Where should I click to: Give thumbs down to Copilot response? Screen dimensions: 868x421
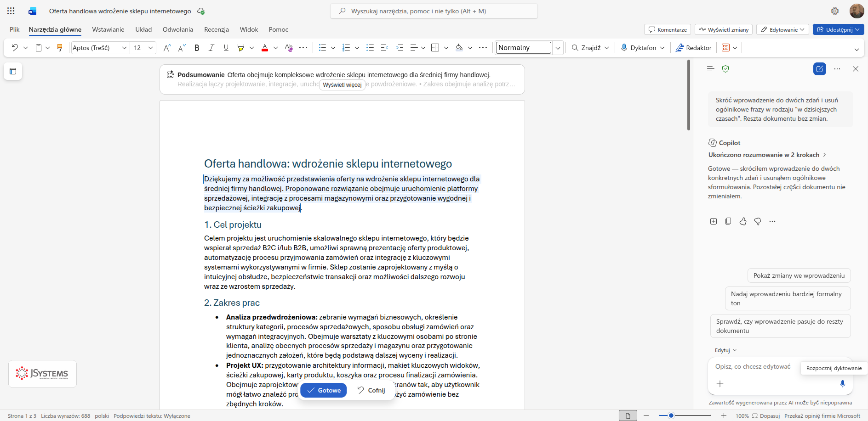758,221
